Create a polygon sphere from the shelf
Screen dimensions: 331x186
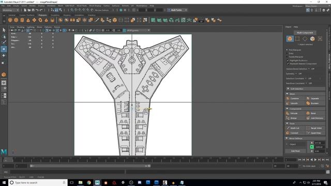[x=10, y=20]
